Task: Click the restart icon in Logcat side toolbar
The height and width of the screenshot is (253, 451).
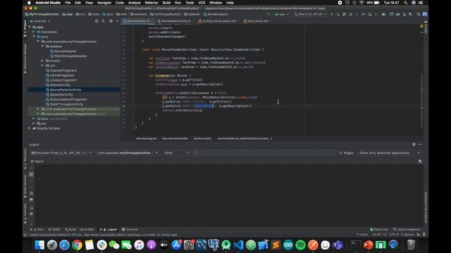Action: click(31, 208)
